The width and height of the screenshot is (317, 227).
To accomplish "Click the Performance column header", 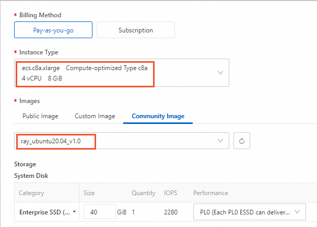I will click(210, 193).
